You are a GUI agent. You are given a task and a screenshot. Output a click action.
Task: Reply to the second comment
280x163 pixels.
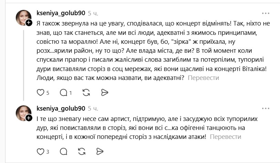(64, 151)
